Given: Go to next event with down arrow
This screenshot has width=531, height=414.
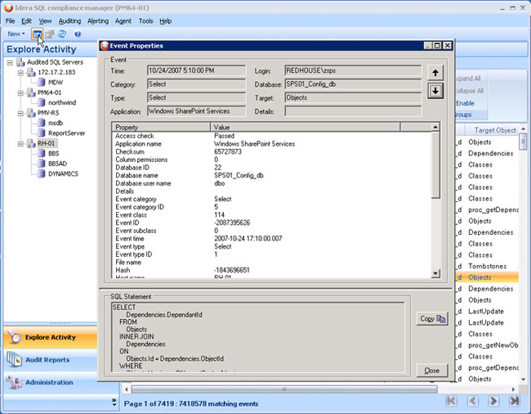Looking at the screenshot, I should 435,91.
